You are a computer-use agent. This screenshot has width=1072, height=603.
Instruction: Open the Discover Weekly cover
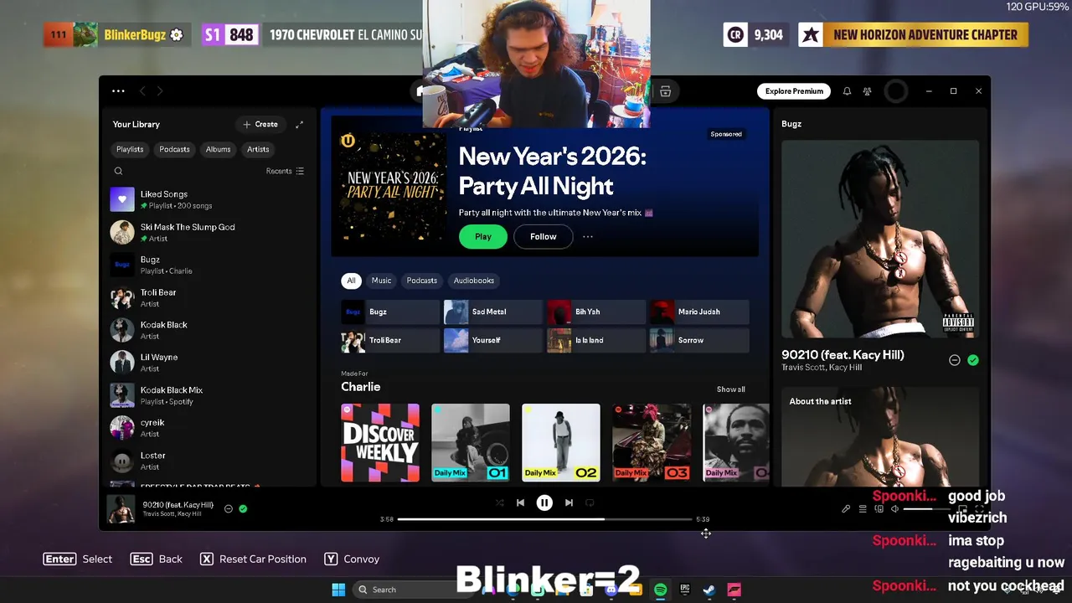coord(380,443)
